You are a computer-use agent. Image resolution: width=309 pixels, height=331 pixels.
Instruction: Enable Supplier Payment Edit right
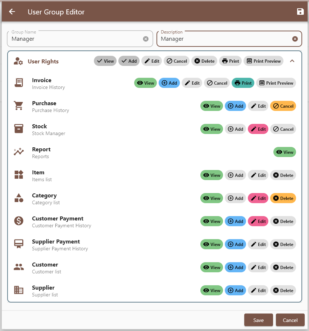pos(258,244)
